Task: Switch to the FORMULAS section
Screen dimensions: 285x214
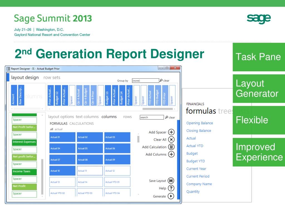Action: [58, 123]
